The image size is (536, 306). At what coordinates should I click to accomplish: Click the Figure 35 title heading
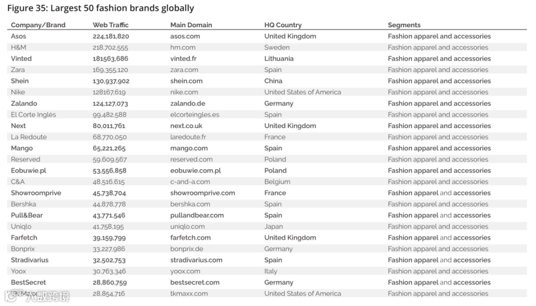point(100,8)
